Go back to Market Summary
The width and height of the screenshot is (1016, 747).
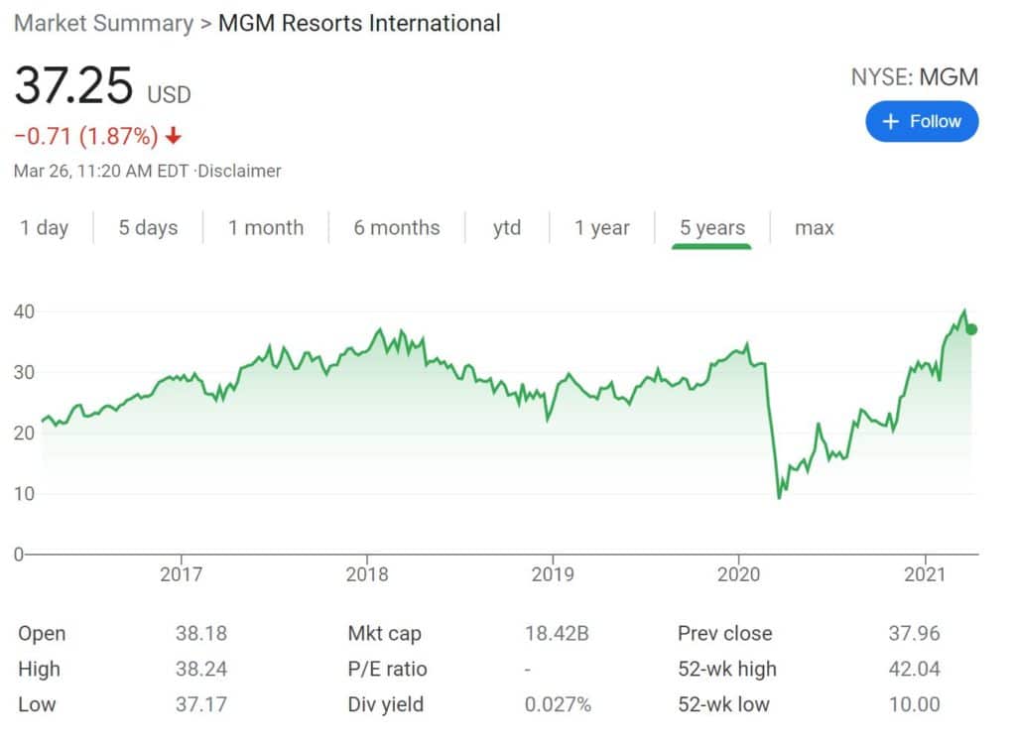pos(105,23)
